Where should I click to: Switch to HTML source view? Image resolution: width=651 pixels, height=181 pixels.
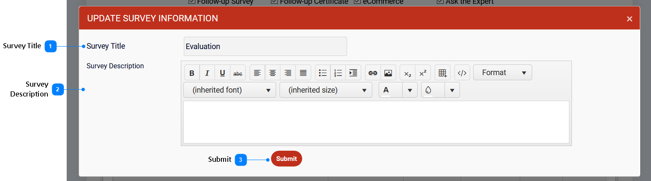click(x=462, y=73)
